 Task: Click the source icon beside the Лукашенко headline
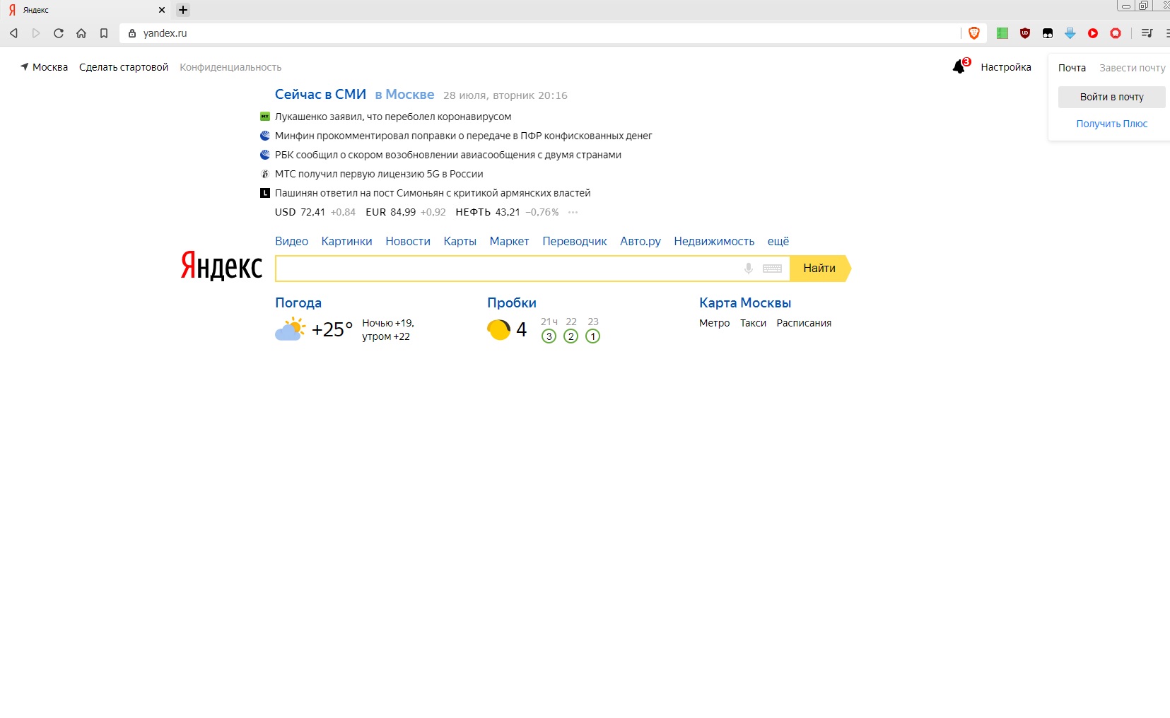(265, 117)
